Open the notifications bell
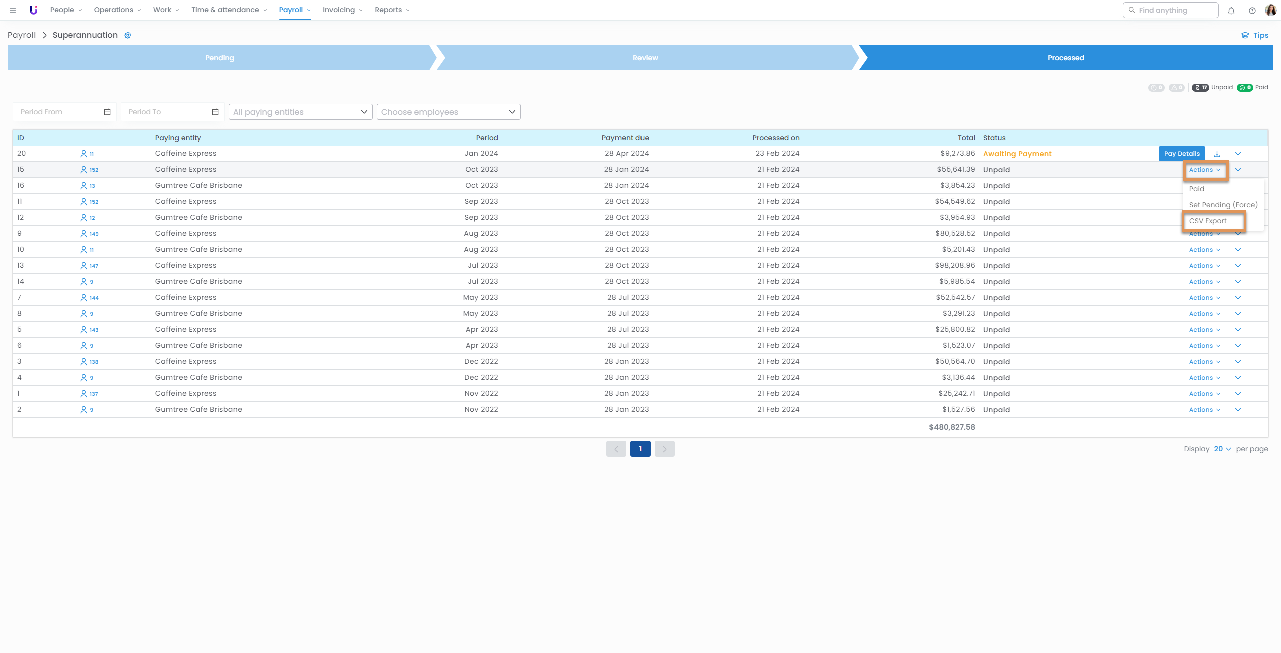 click(1231, 11)
